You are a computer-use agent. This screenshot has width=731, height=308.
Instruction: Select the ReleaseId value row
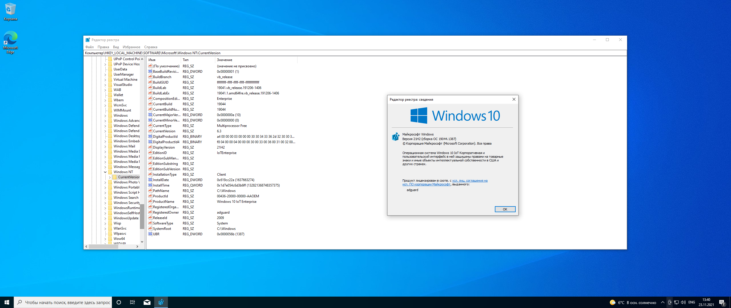222,218
